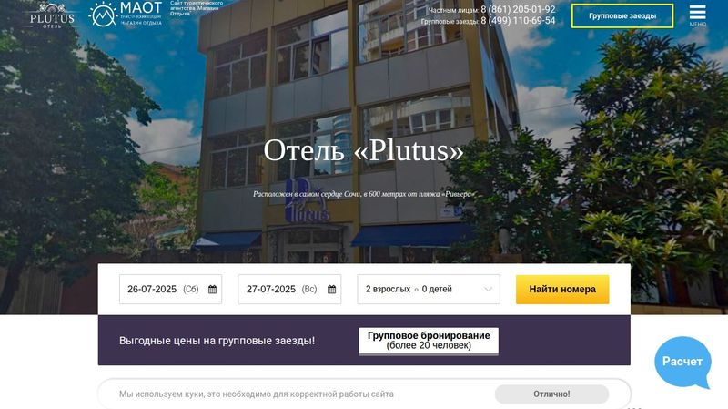Call the 8 (861) 205-01-92 phone number

tap(518, 9)
